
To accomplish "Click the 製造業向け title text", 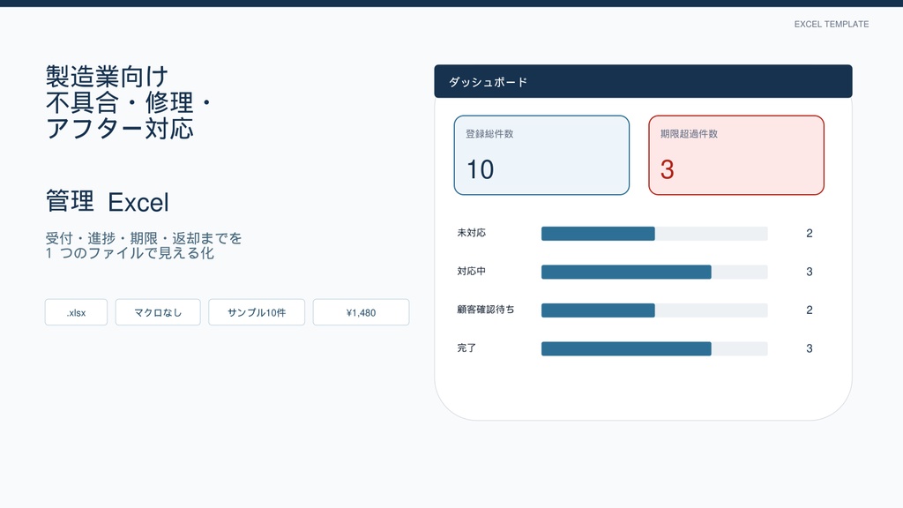I will click(x=107, y=77).
